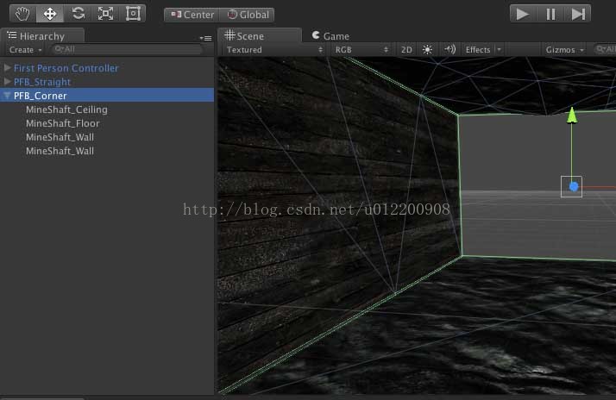Image resolution: width=616 pixels, height=400 pixels.
Task: Toggle scene lighting sun icon
Action: (x=427, y=49)
